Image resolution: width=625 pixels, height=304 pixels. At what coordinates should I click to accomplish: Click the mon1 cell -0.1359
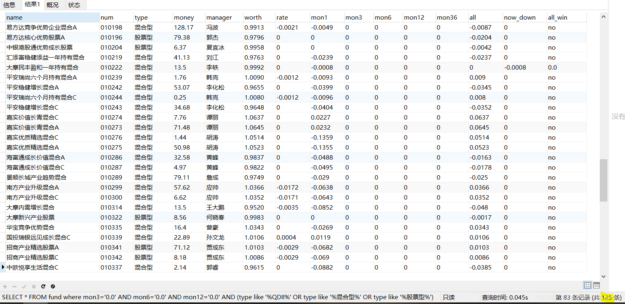pos(327,137)
